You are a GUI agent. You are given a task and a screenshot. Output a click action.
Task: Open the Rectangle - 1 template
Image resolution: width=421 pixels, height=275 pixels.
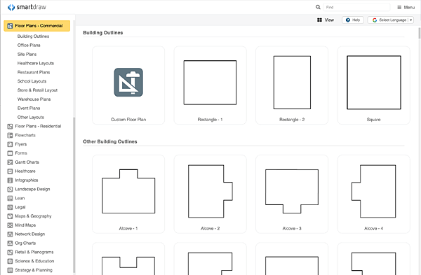210,85
